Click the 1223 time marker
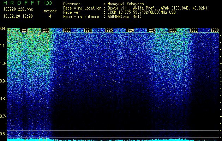Screen dimensions: 222x141 pos(66,30)
